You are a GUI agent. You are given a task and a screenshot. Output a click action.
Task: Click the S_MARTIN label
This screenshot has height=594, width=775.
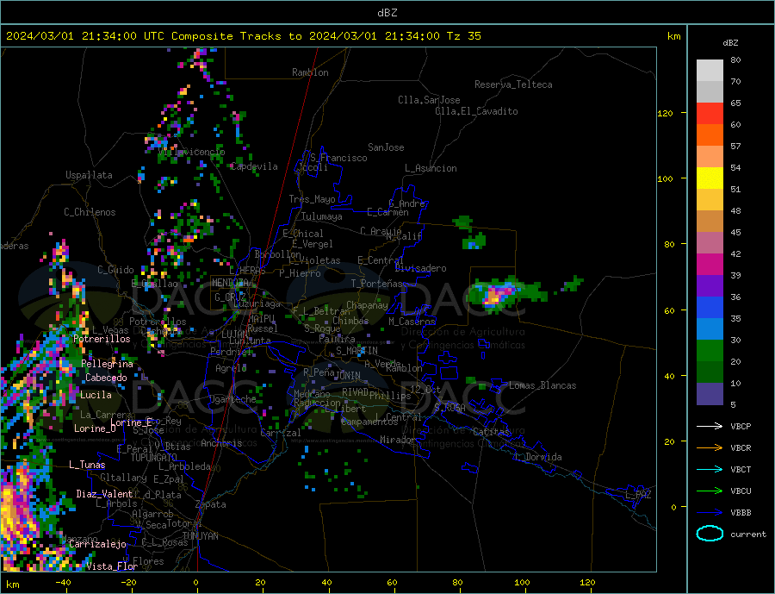click(356, 351)
